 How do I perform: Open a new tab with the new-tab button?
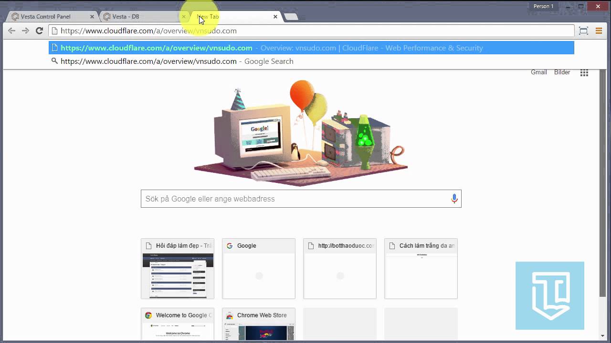(x=291, y=17)
